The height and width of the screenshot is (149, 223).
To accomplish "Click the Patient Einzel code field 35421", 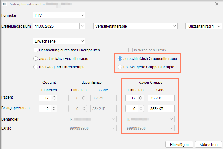I will click(103, 98).
